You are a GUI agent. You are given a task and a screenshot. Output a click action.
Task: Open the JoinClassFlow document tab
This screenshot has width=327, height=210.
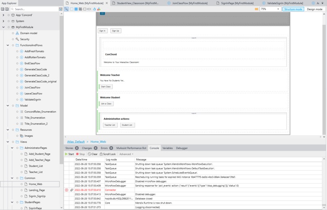pos(187,3)
